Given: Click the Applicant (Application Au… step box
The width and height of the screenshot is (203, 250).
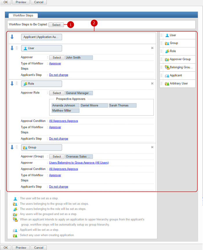Looking at the screenshot, I should point(41,37).
